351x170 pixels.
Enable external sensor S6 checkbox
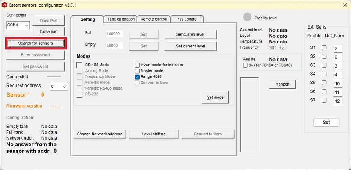tap(324, 92)
